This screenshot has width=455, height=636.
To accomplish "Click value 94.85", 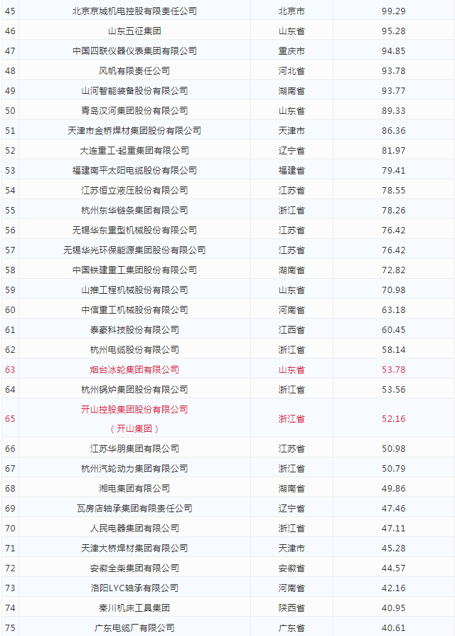I will (x=393, y=51).
